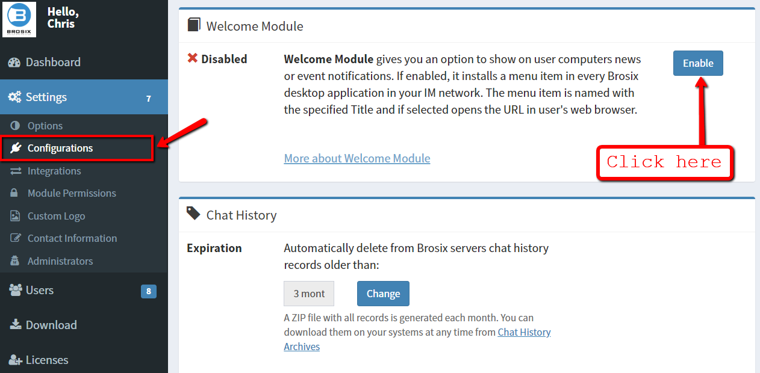Click the Brosix logo icon
760x373 pixels.
(x=19, y=20)
